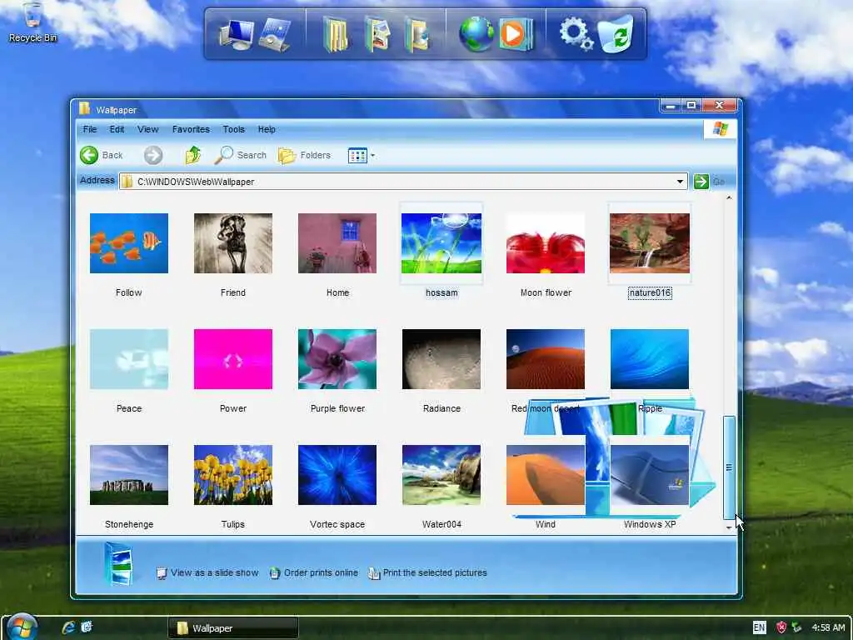
Task: Go back with the green Back arrow
Action: point(102,155)
